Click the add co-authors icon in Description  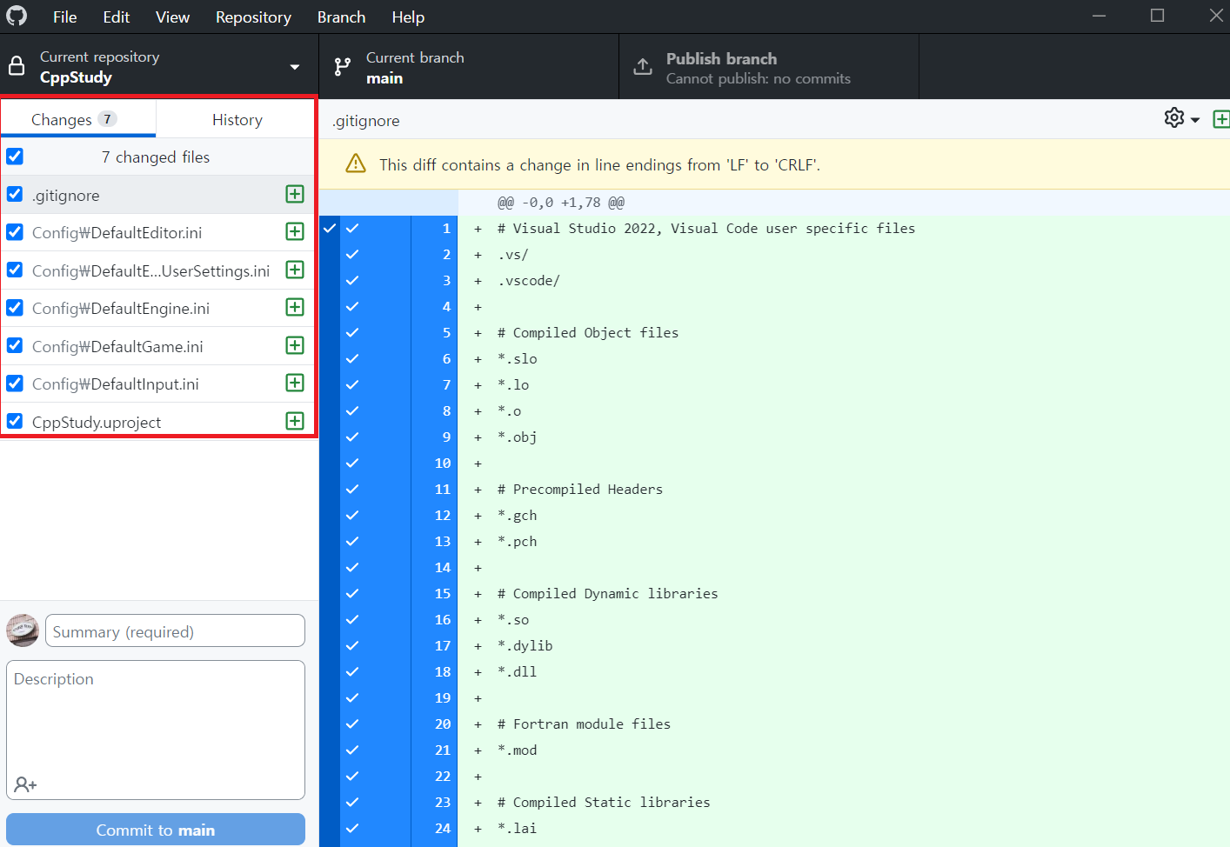25,784
